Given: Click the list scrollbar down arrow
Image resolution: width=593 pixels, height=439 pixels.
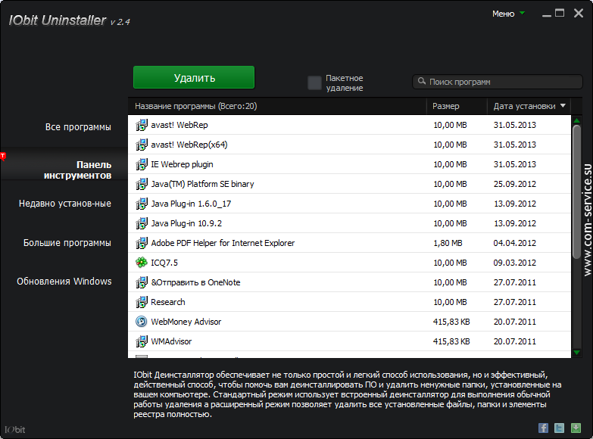Looking at the screenshot, I should 577,353.
